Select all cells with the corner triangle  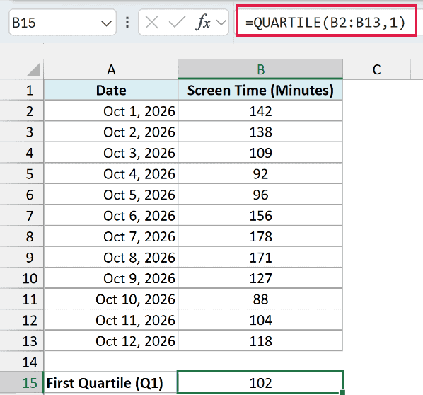[34, 69]
